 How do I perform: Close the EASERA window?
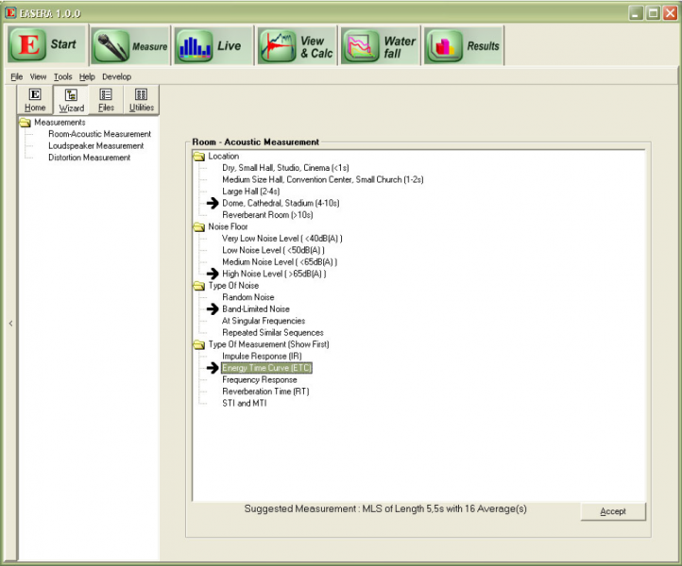coord(670,13)
